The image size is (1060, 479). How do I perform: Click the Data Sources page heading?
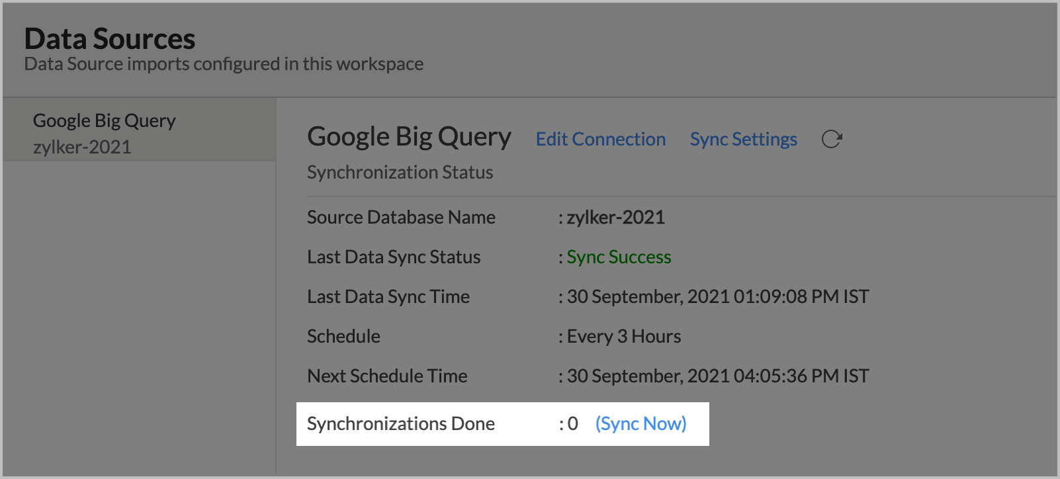click(x=110, y=38)
